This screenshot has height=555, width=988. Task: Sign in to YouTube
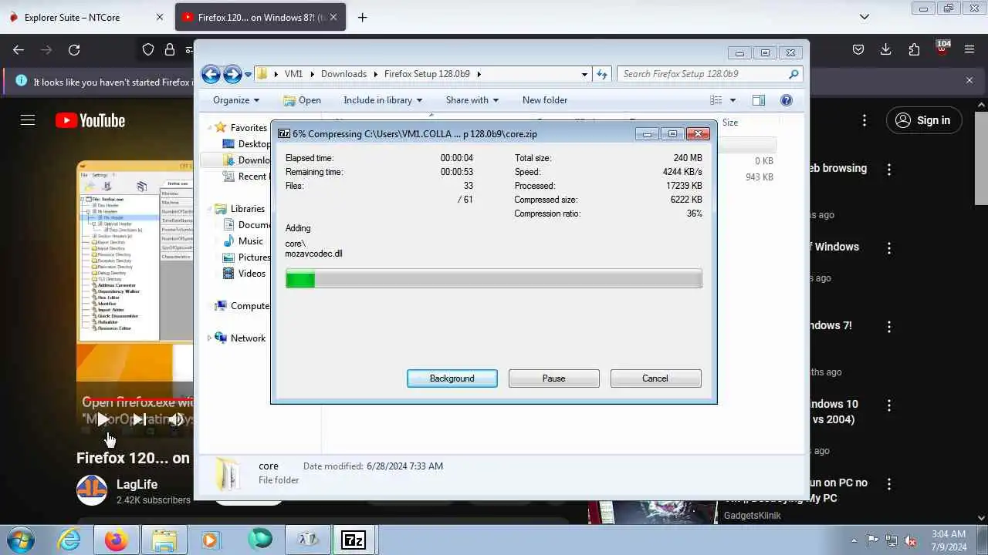[x=923, y=120]
